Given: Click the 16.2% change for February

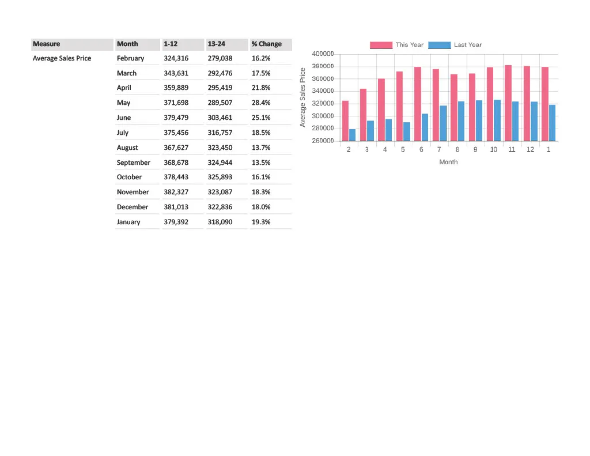Looking at the screenshot, I should pos(261,58).
